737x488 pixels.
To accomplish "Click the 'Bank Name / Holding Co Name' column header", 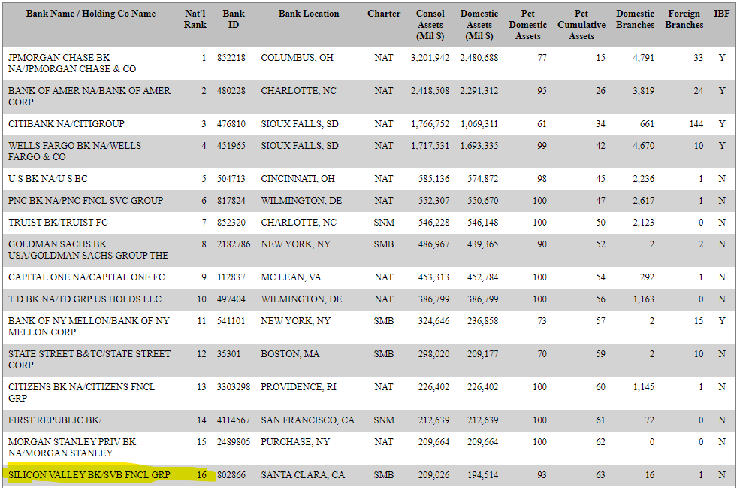I will click(x=91, y=14).
